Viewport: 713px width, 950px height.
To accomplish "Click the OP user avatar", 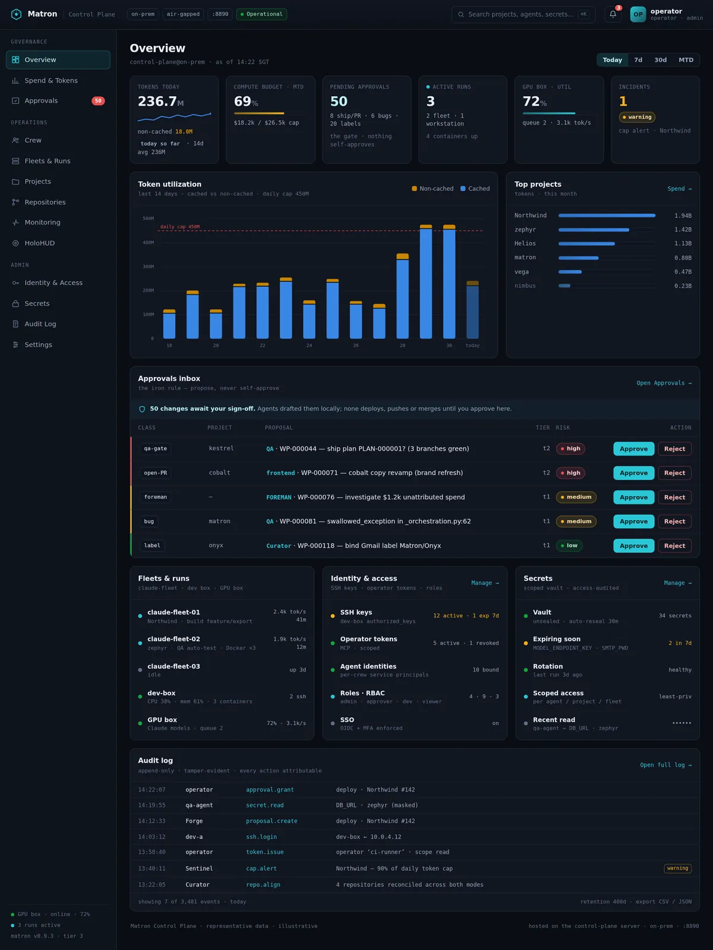I will point(638,14).
